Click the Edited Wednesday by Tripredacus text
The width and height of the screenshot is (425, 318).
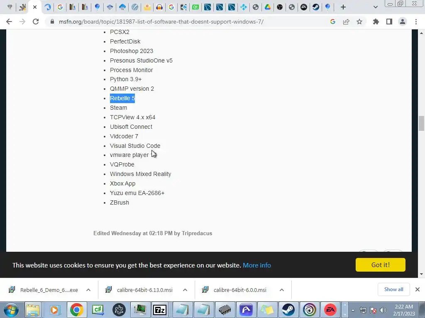point(153,234)
